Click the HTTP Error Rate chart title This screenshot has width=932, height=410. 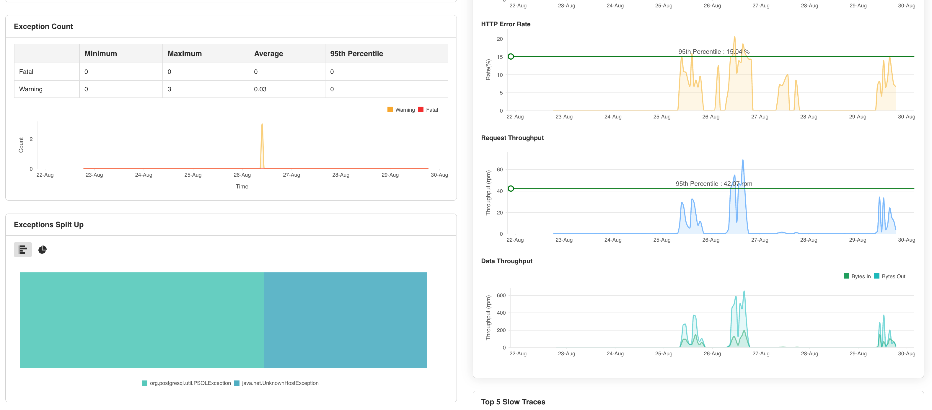point(506,24)
